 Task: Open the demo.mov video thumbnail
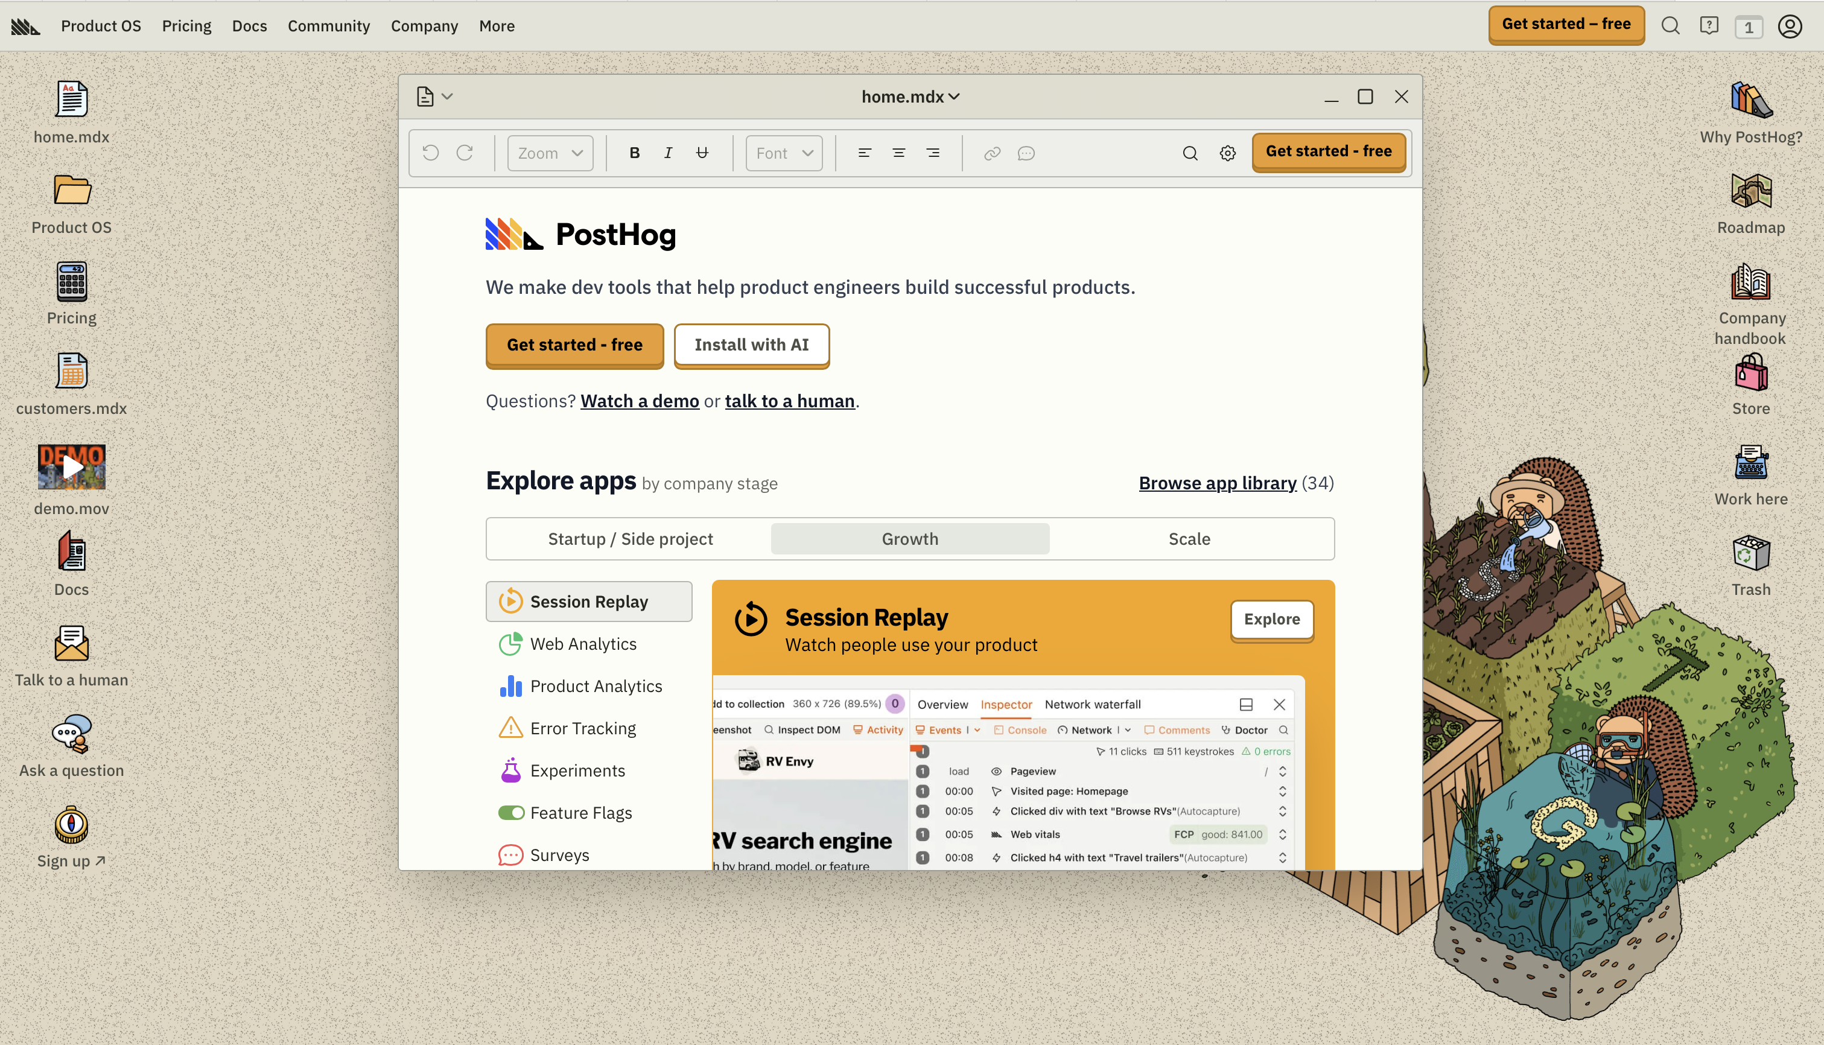click(71, 467)
